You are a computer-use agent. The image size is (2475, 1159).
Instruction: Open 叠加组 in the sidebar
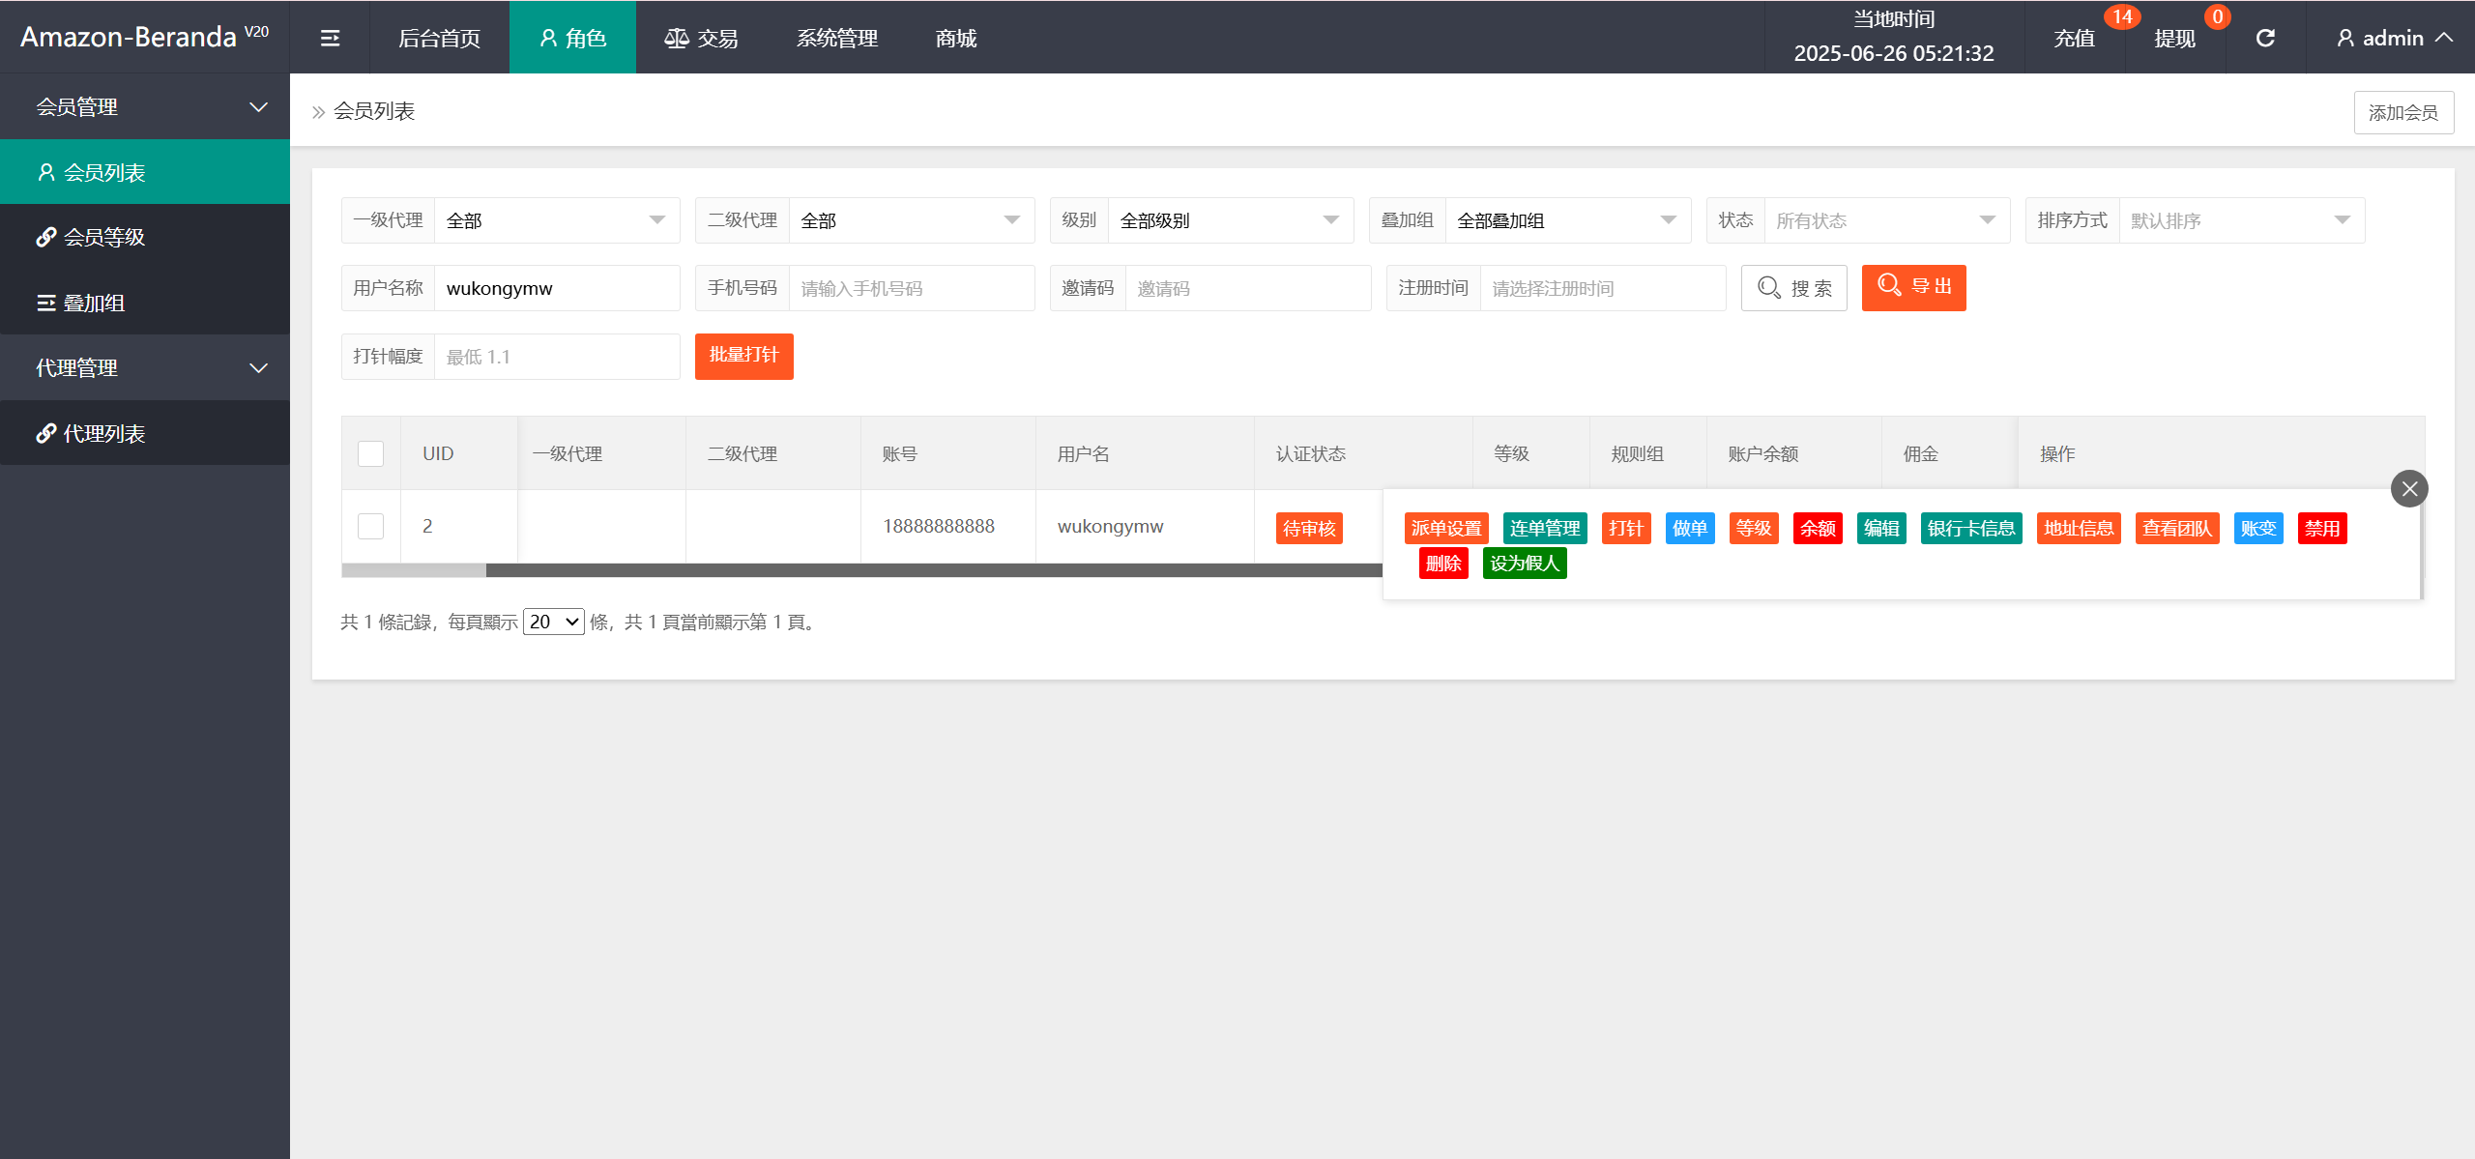pos(94,303)
